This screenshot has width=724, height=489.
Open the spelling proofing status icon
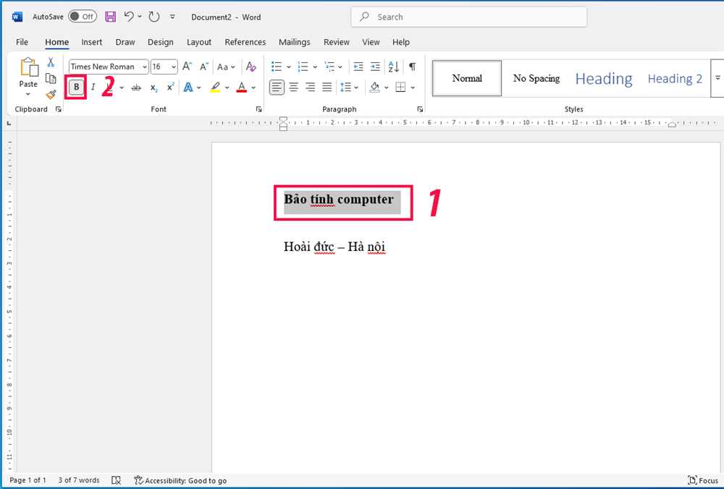[117, 480]
